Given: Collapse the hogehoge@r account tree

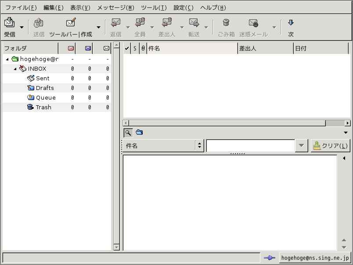Looking at the screenshot, I should [7, 59].
